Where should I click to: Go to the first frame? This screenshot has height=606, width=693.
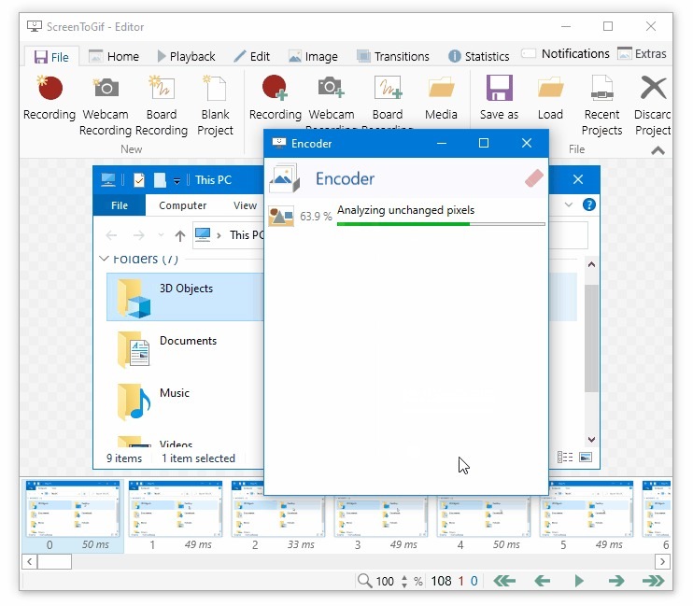504,581
